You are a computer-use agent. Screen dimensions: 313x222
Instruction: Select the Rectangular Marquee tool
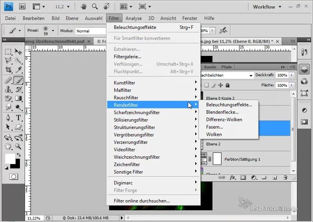[x=8, y=52]
